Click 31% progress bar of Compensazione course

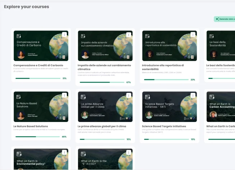pos(38,78)
